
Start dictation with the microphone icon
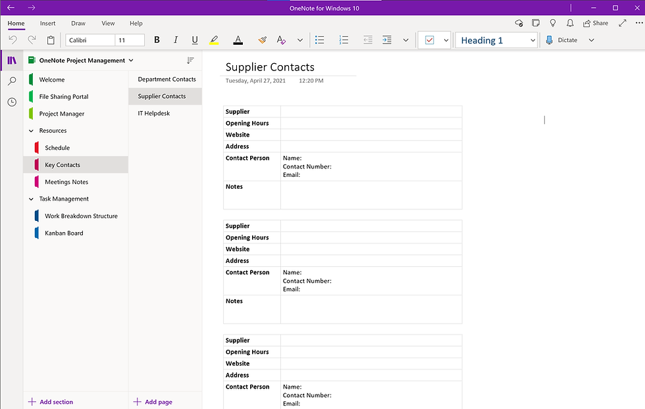coord(549,40)
